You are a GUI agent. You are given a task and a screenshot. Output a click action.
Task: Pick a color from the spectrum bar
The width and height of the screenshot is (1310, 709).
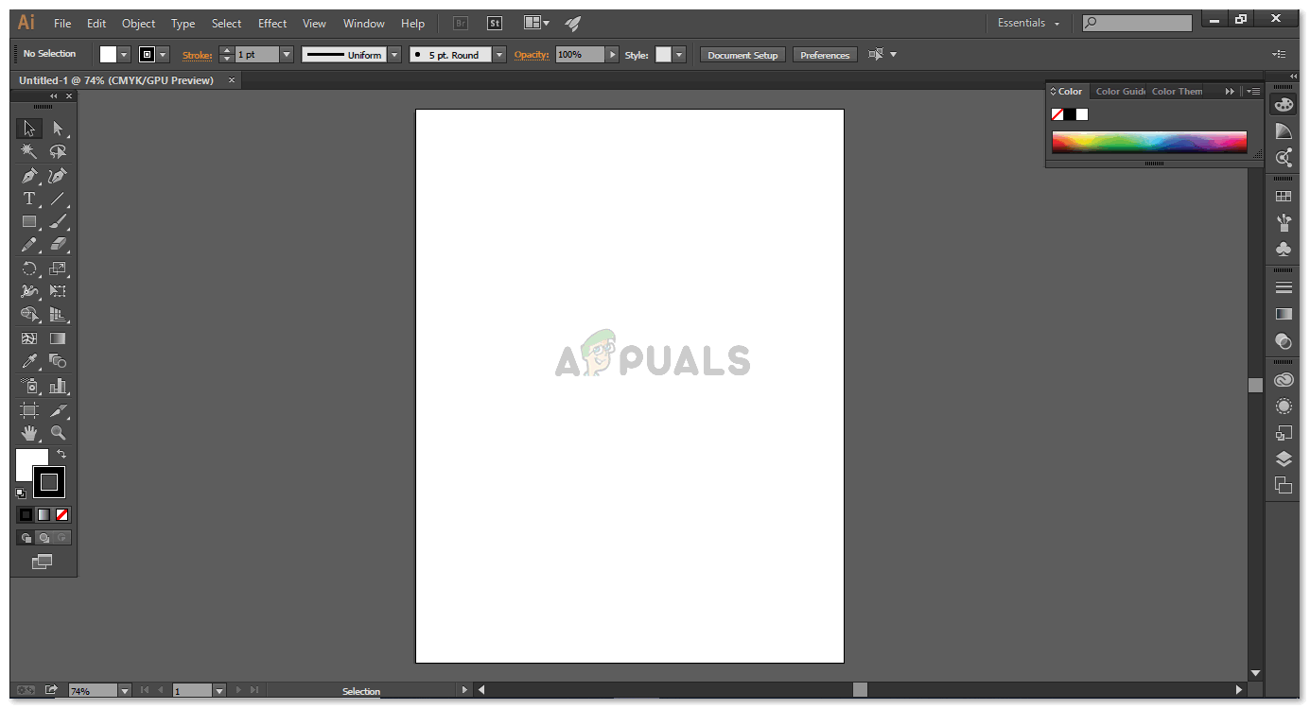(x=1149, y=142)
